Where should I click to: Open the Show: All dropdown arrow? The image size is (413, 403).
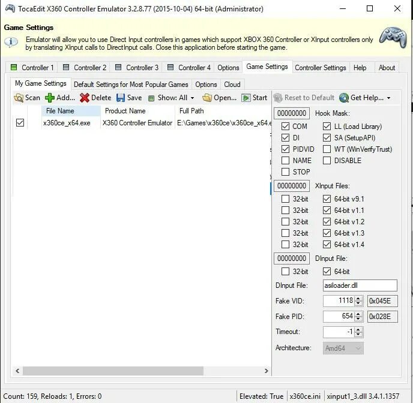(x=193, y=98)
